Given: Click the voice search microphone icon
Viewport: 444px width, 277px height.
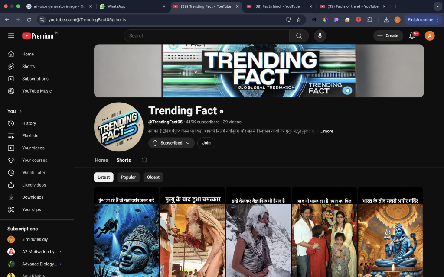Looking at the screenshot, I should tap(320, 35).
